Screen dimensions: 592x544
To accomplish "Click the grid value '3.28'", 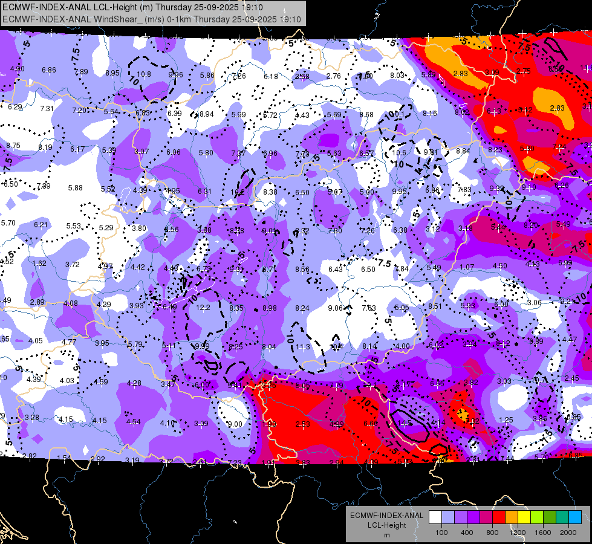I will click(x=32, y=418).
